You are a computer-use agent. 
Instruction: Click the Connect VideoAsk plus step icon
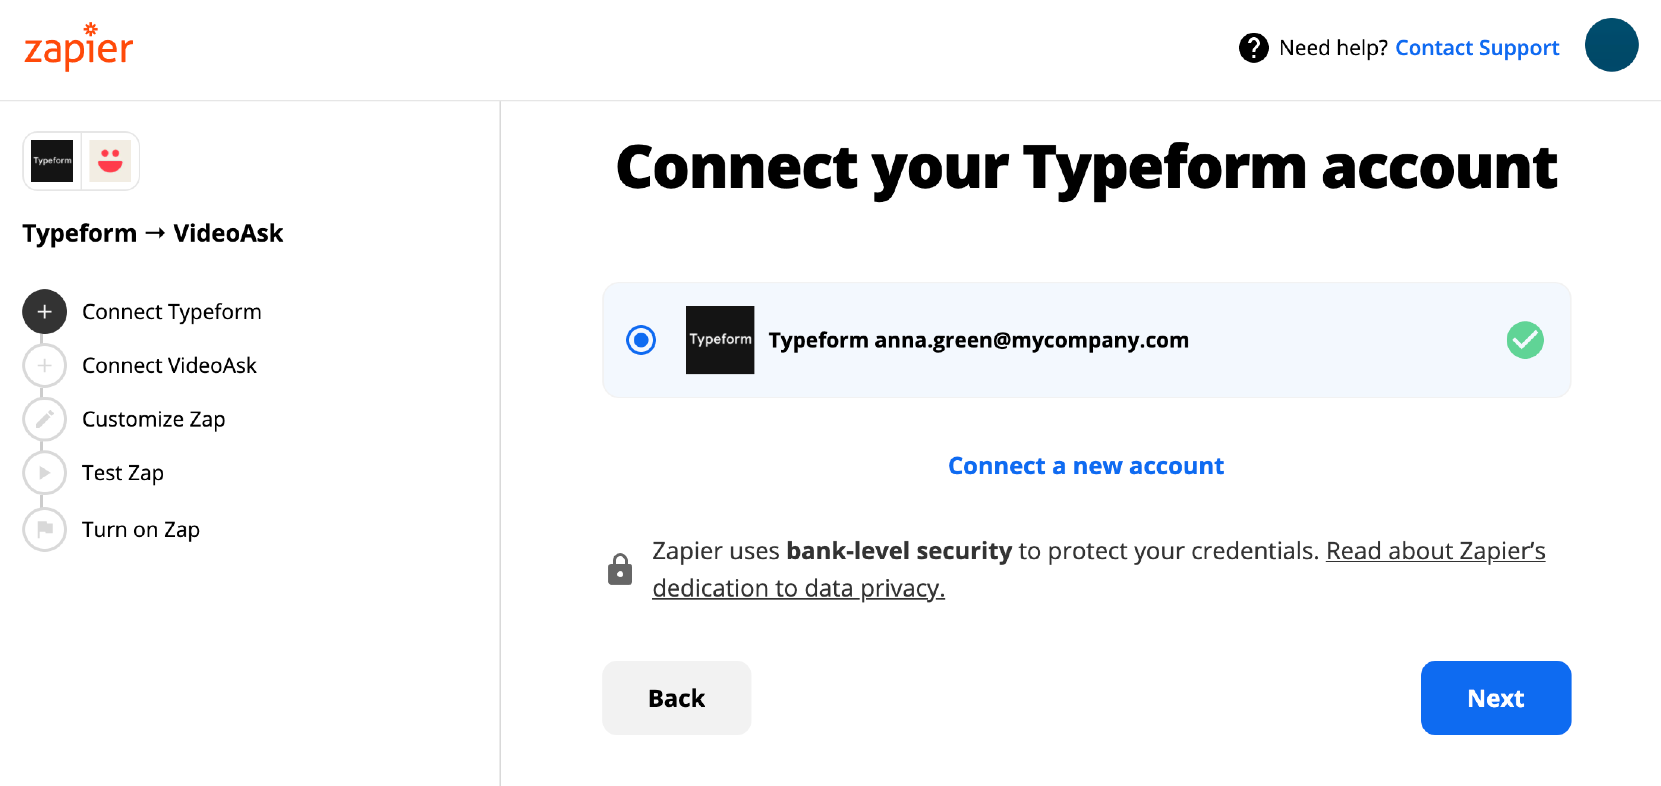coord(44,366)
